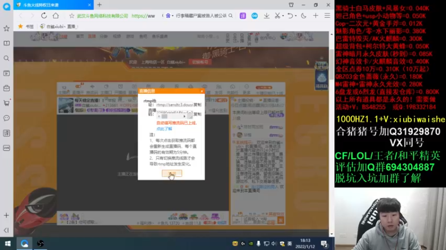Open the purple translate extension icon
Viewport: 446px width, 250px height.
243,16
